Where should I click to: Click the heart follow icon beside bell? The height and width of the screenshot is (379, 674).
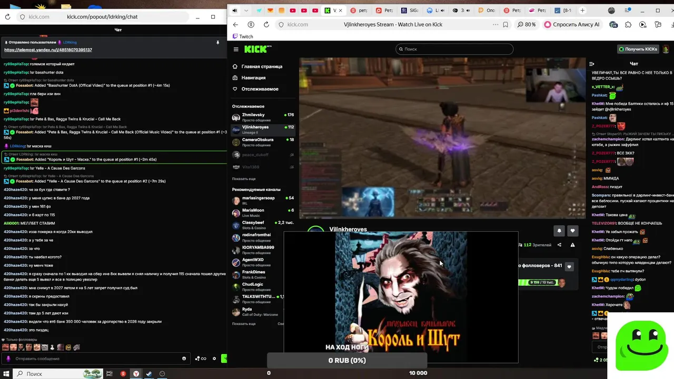point(572,231)
